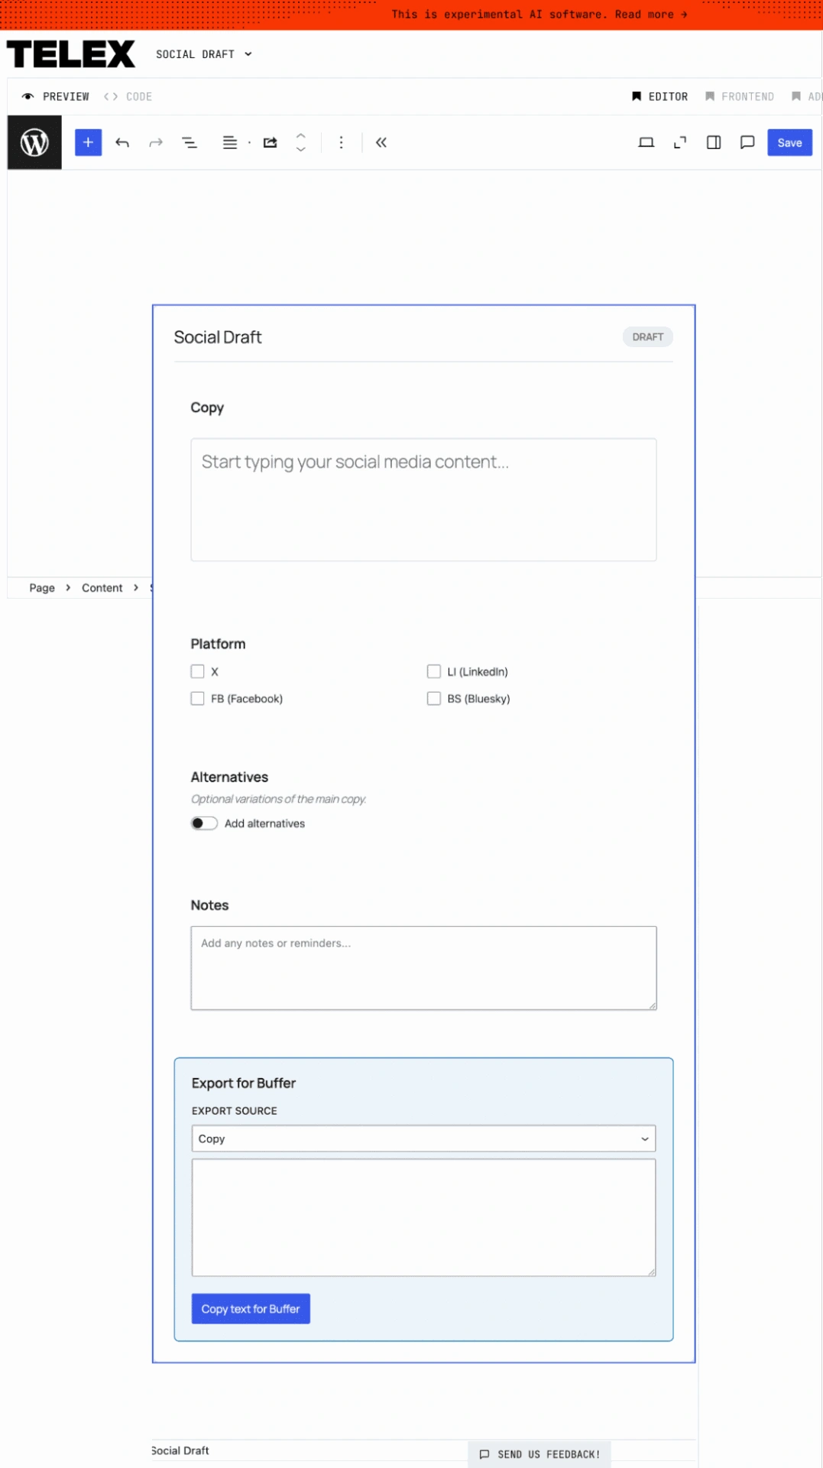Undo the last change
This screenshot has height=1468, width=823.
pos(122,142)
